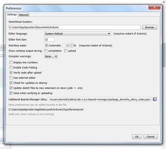
Task: Check Display line numbers
Action: [11, 62]
